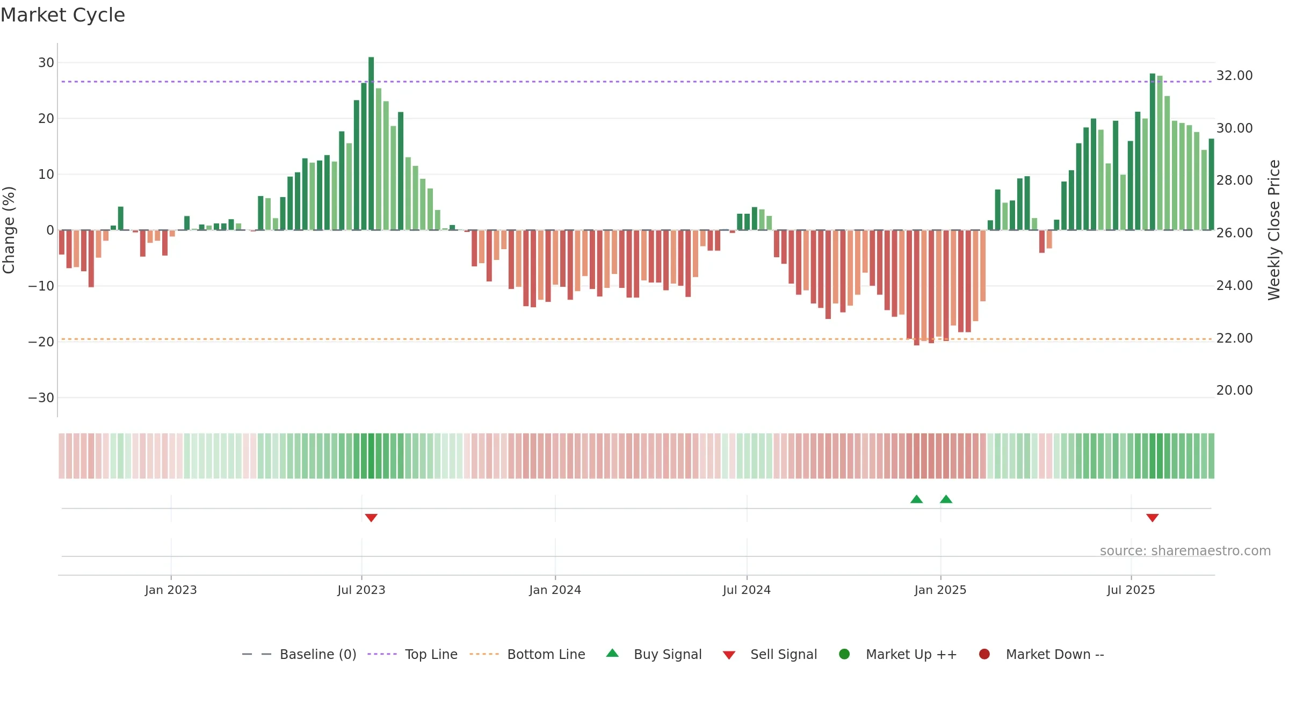The height and width of the screenshot is (725, 1289).
Task: Select the second buy signal marker near Jan 2025
Action: pos(946,499)
